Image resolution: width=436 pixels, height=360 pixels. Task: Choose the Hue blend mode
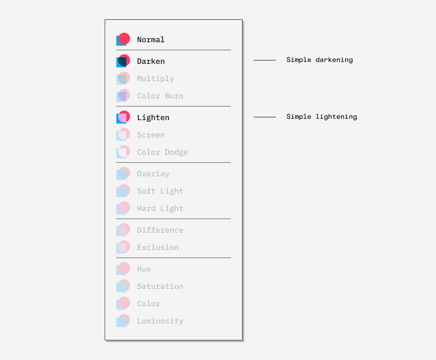144,269
